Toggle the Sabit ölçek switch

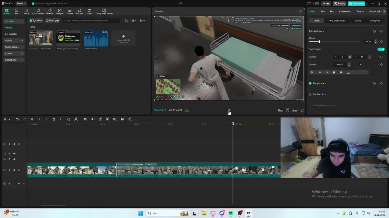(x=381, y=49)
